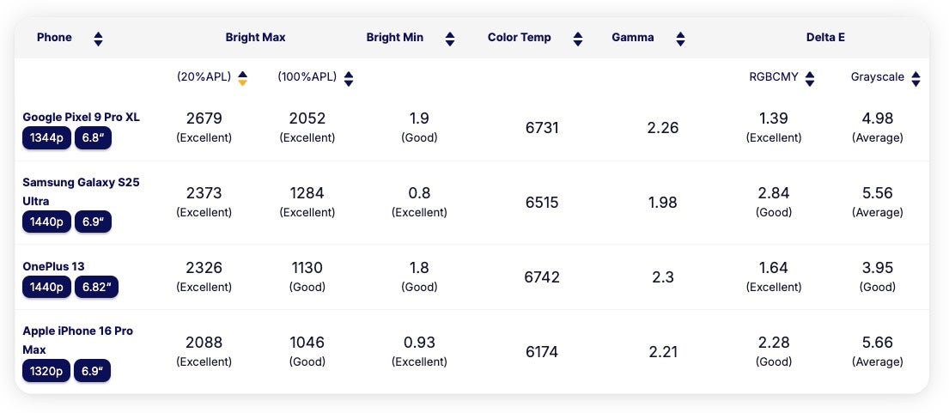Click the RGBCMY subheader label
The height and width of the screenshot is (413, 949).
[x=774, y=76]
